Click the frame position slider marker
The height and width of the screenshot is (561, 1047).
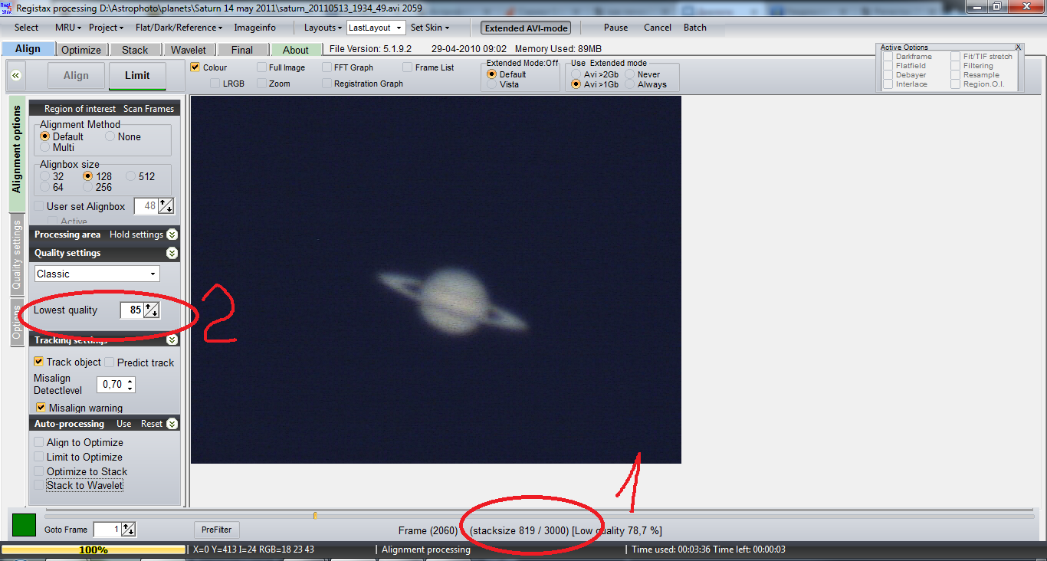(315, 516)
